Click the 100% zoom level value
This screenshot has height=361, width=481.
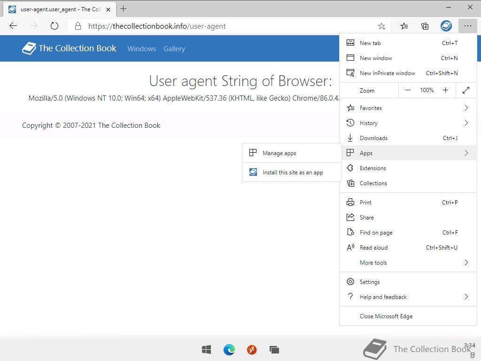(427, 90)
